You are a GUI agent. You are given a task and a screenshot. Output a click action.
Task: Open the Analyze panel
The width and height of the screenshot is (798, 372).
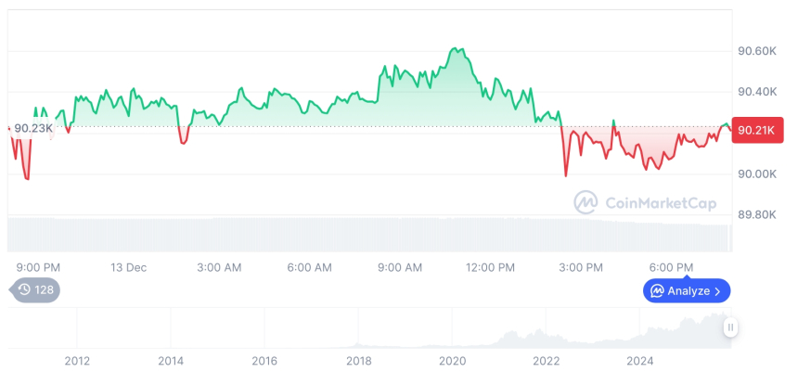[x=687, y=291]
